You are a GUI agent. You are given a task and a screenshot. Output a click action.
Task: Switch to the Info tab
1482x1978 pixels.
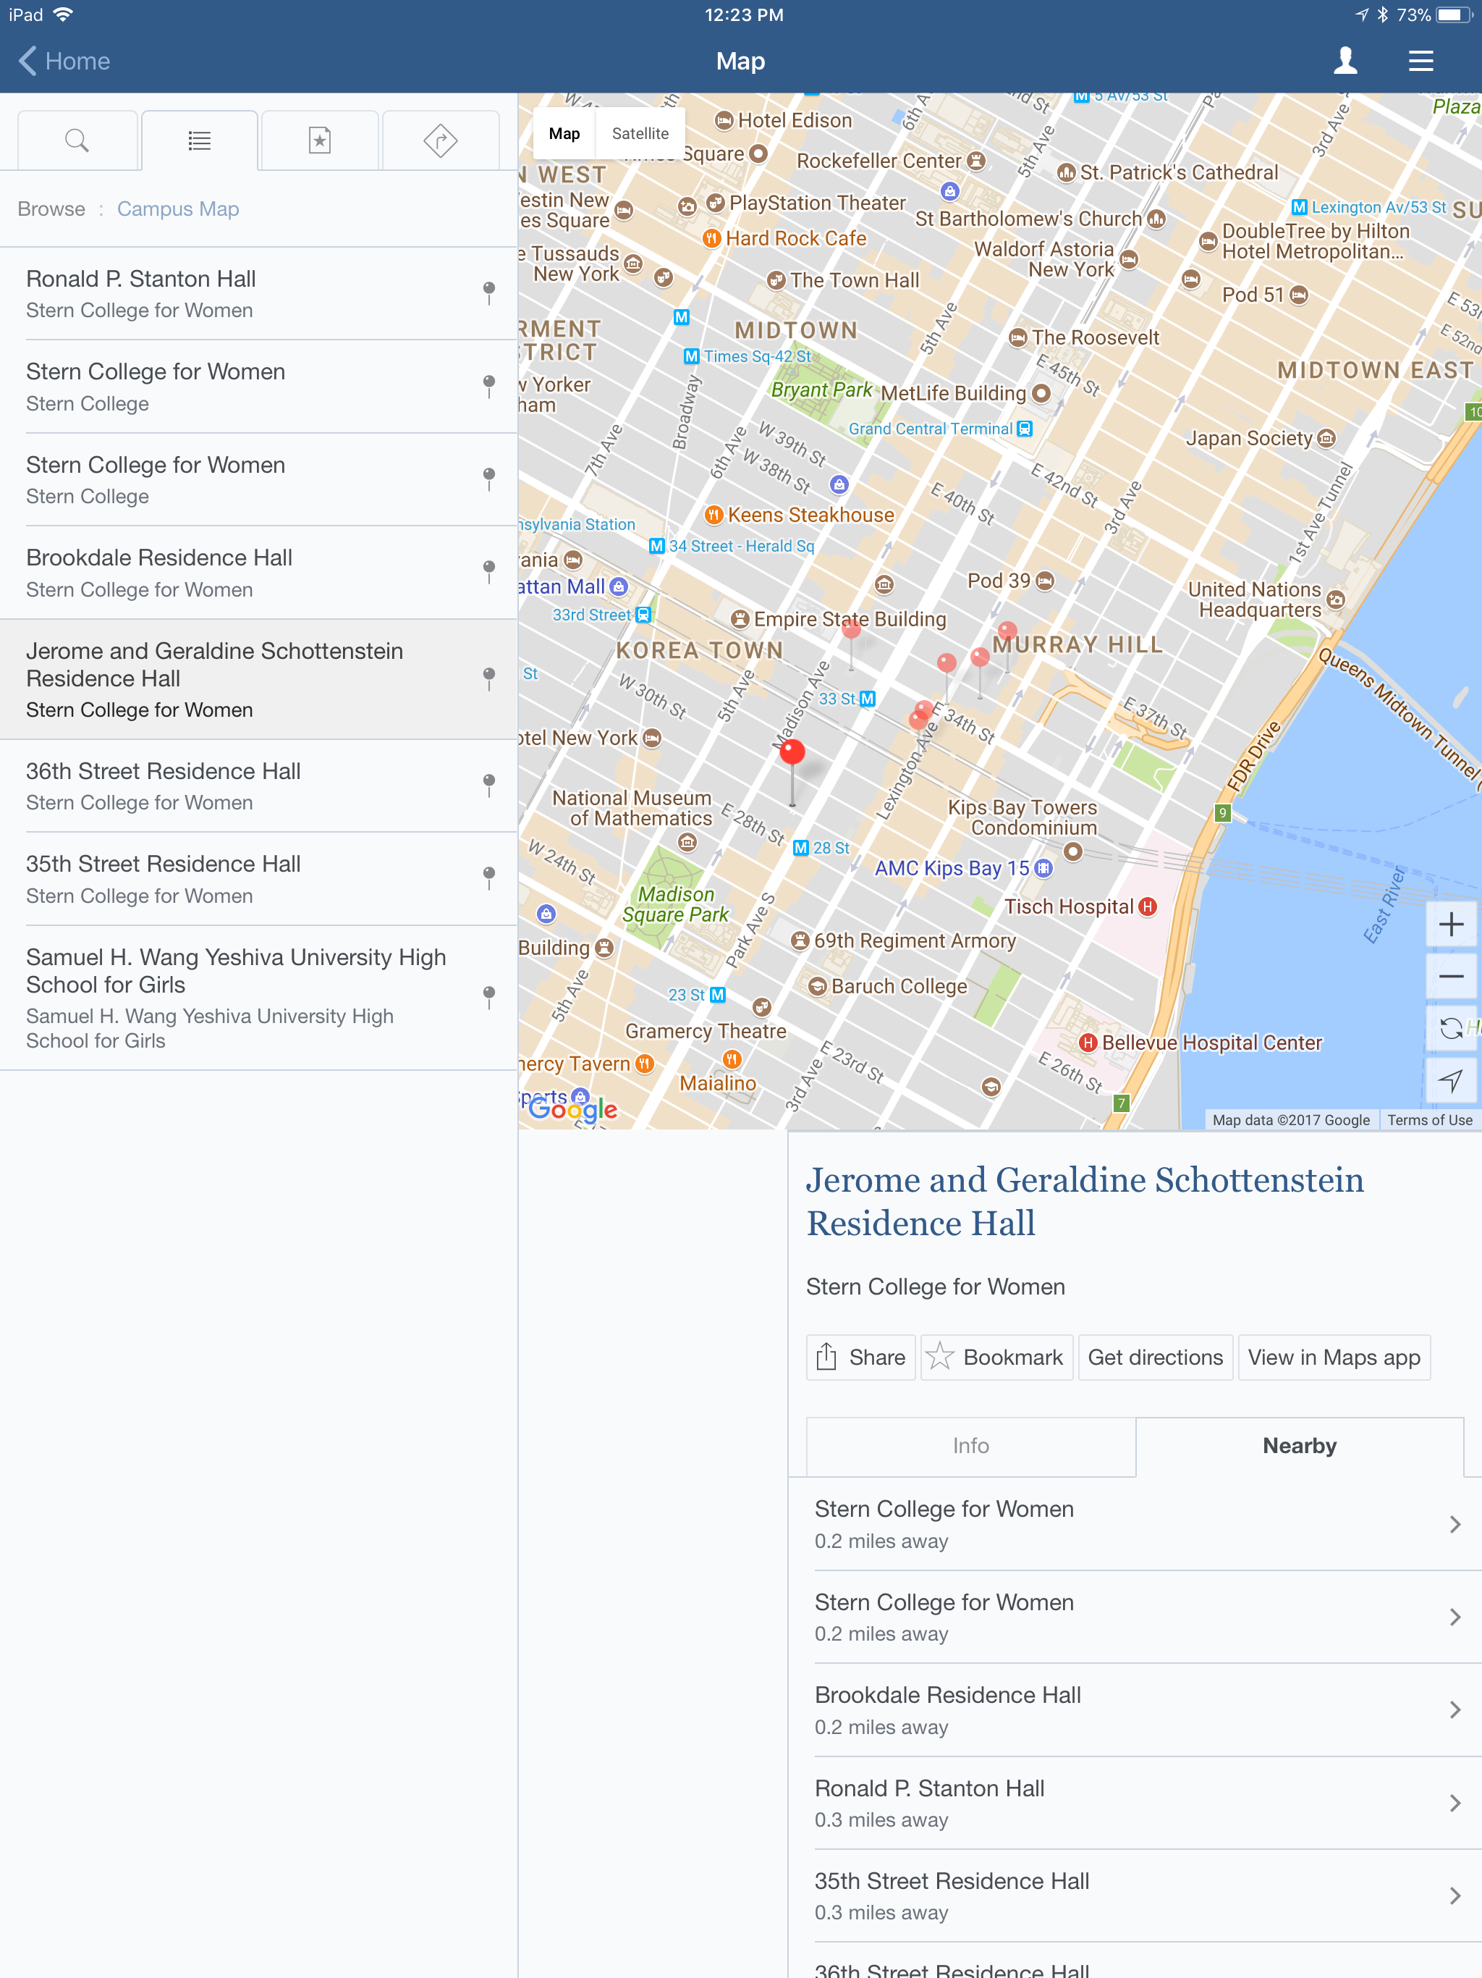(970, 1446)
